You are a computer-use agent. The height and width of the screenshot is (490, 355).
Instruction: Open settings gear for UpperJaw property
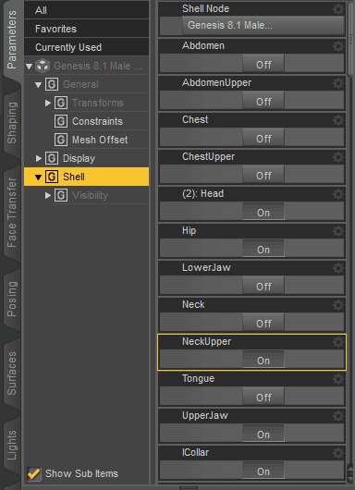338,416
